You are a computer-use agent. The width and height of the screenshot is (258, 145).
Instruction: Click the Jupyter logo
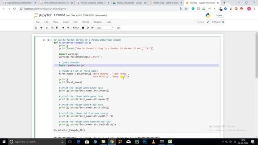pos(43,15)
